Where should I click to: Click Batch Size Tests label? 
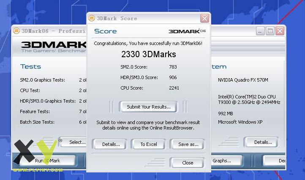(x=37, y=122)
